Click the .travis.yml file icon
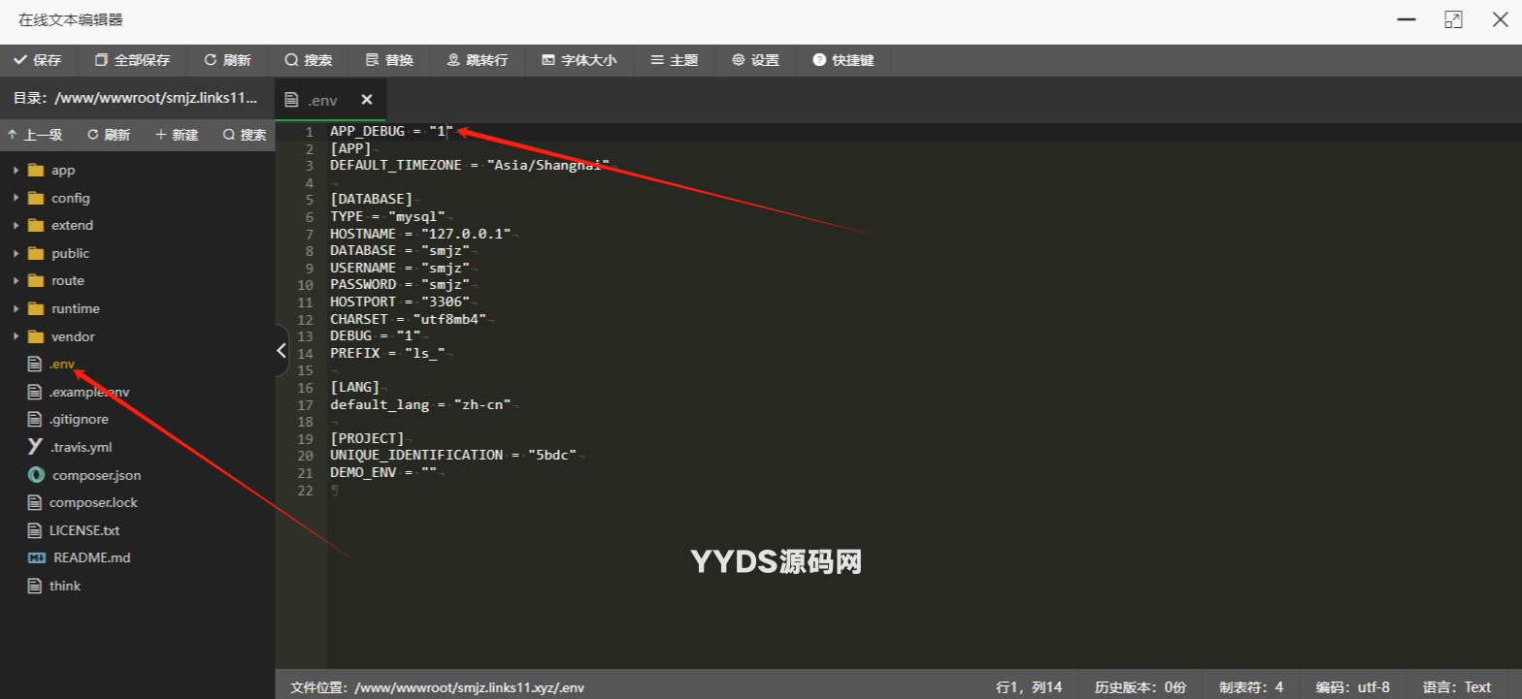The width and height of the screenshot is (1522, 699). (x=35, y=447)
